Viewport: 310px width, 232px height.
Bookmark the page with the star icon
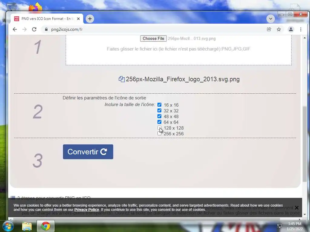click(279, 29)
